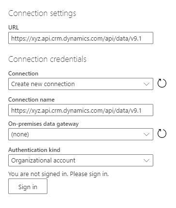Click the 'Connection credentials' heading
Screen dimensions: 176x208
coord(47,59)
